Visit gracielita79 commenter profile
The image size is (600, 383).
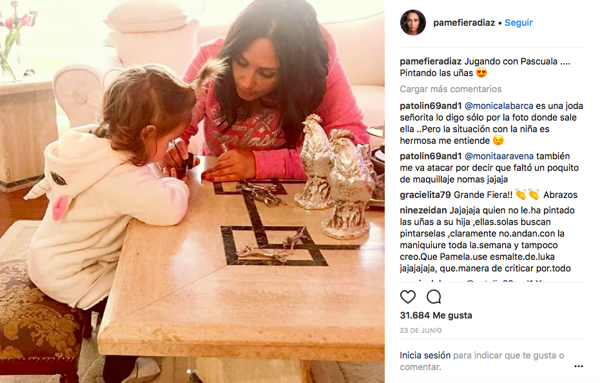425,195
